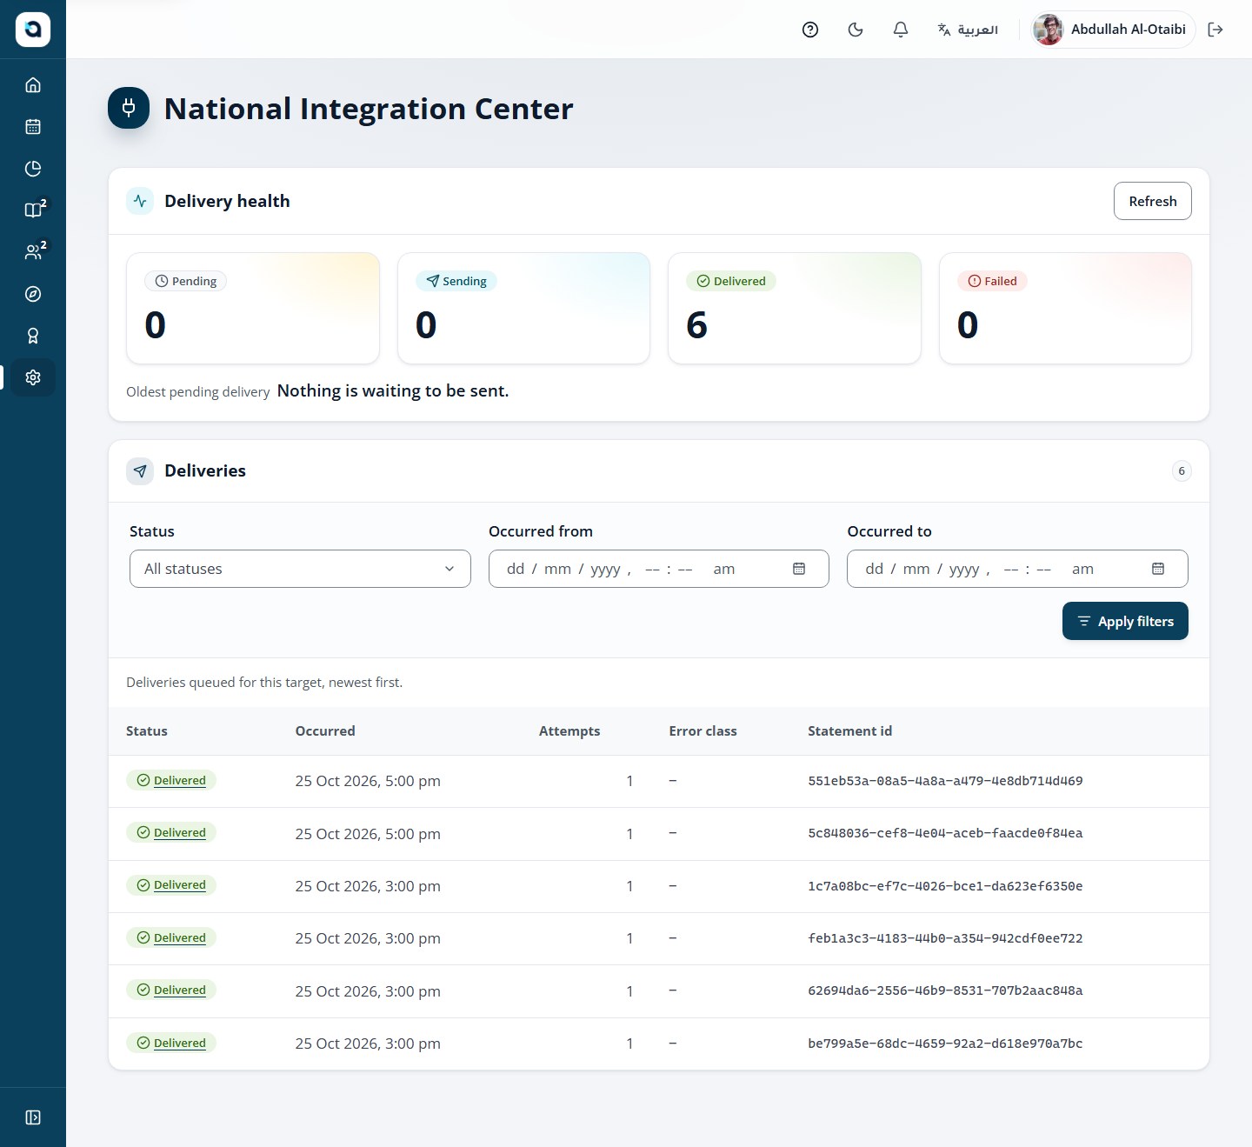Click statement id 551eb53a-08a5-4a8a-a479-4e8db714d469
This screenshot has width=1252, height=1147.
point(945,781)
